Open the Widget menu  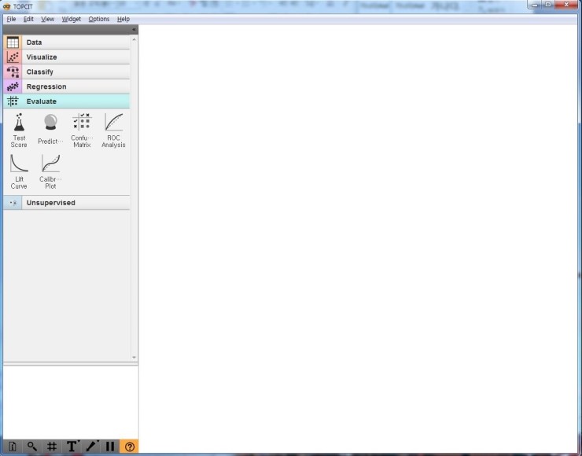[72, 19]
